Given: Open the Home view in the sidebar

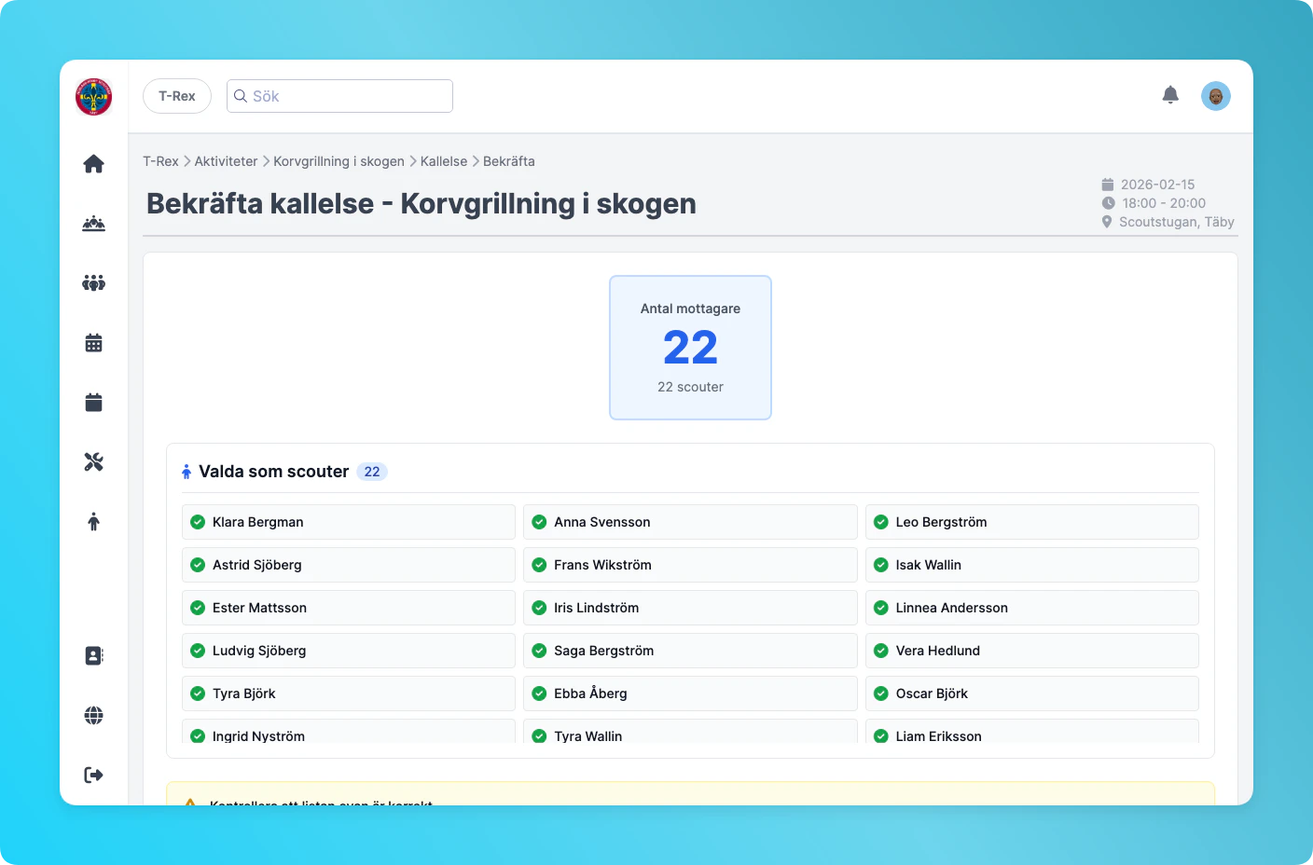Looking at the screenshot, I should pos(93,163).
